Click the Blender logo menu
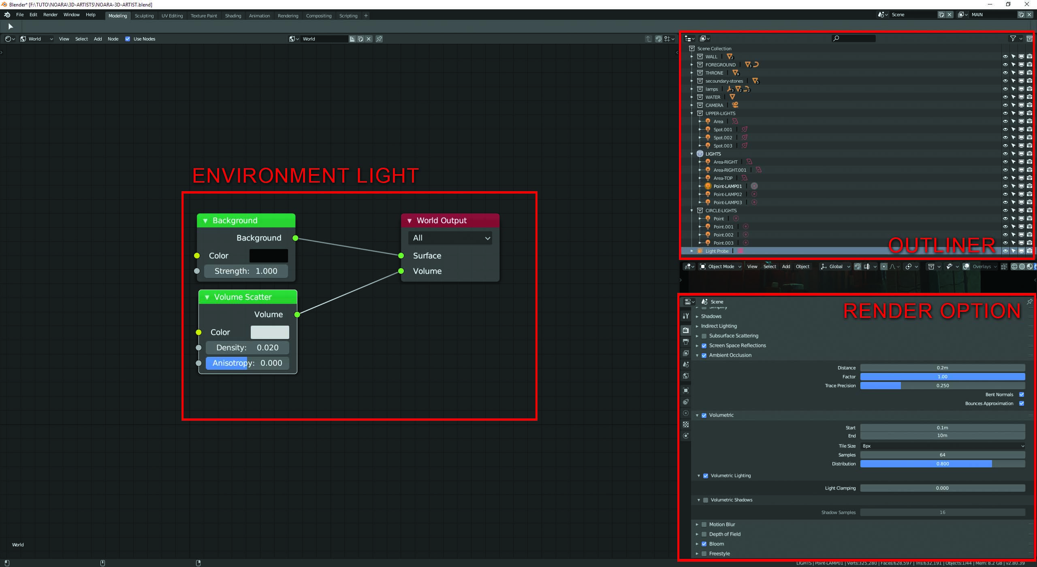Viewport: 1037px width, 567px height. (x=7, y=15)
